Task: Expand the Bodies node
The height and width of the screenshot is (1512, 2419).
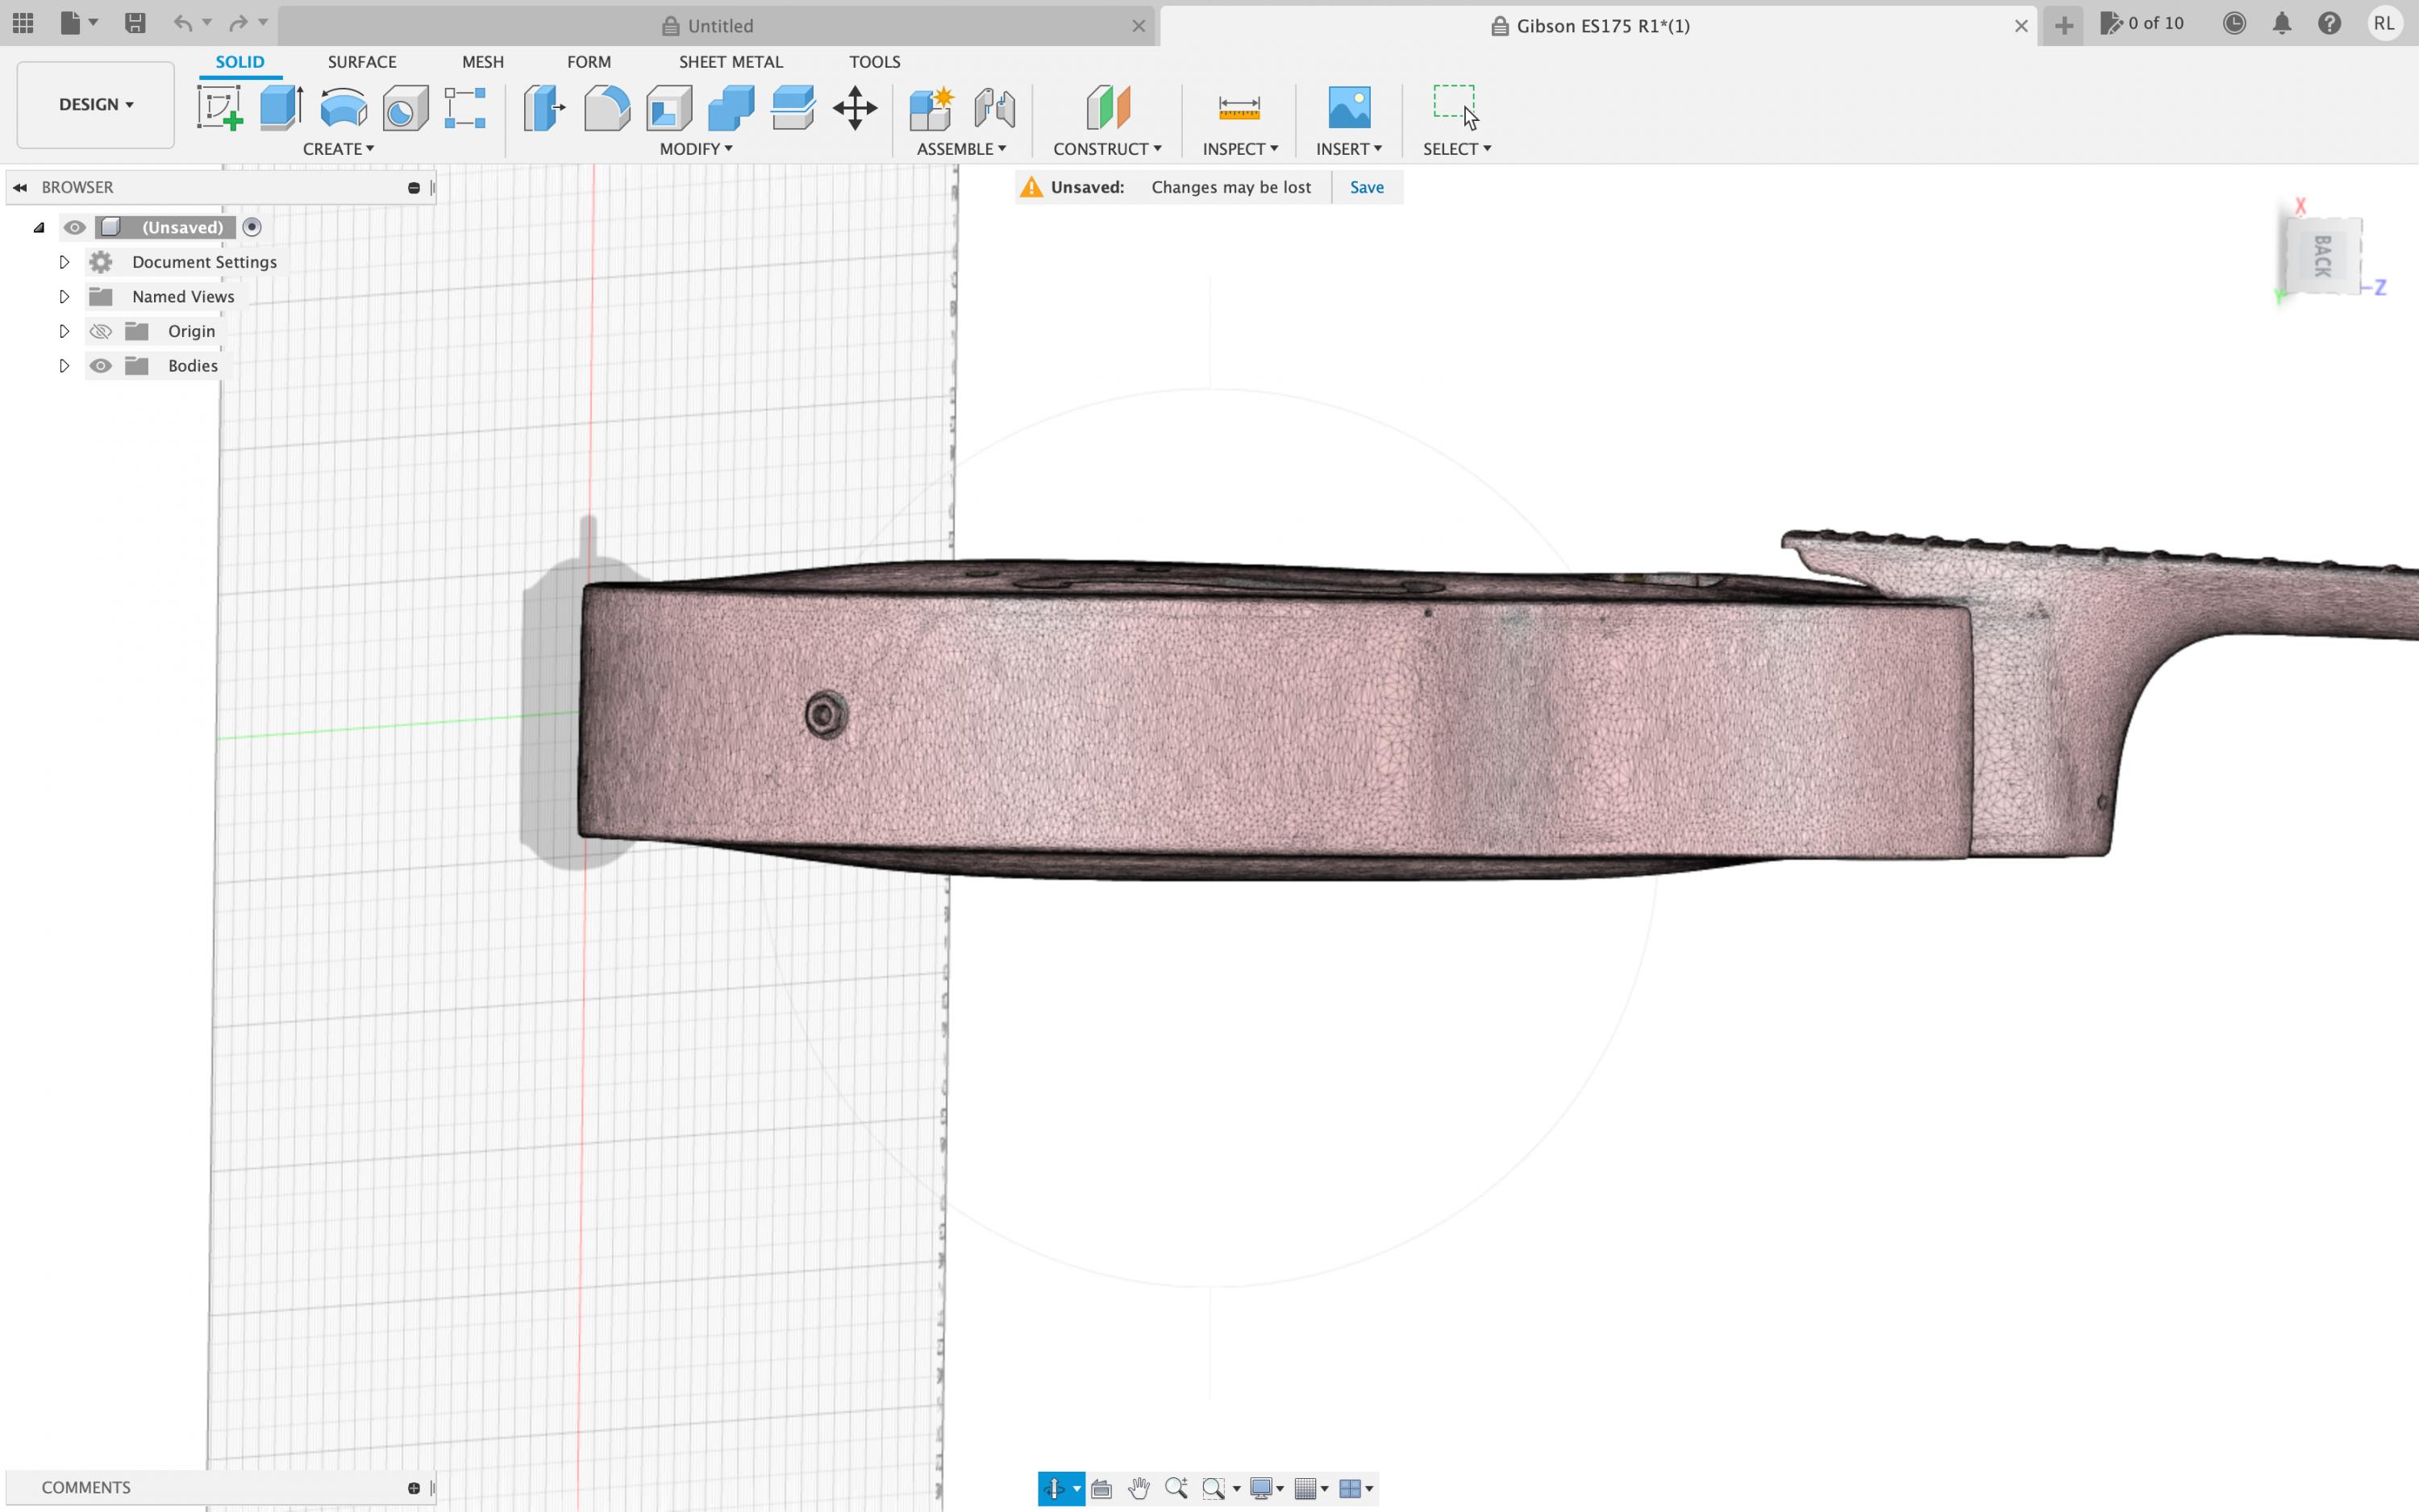Action: (x=64, y=366)
